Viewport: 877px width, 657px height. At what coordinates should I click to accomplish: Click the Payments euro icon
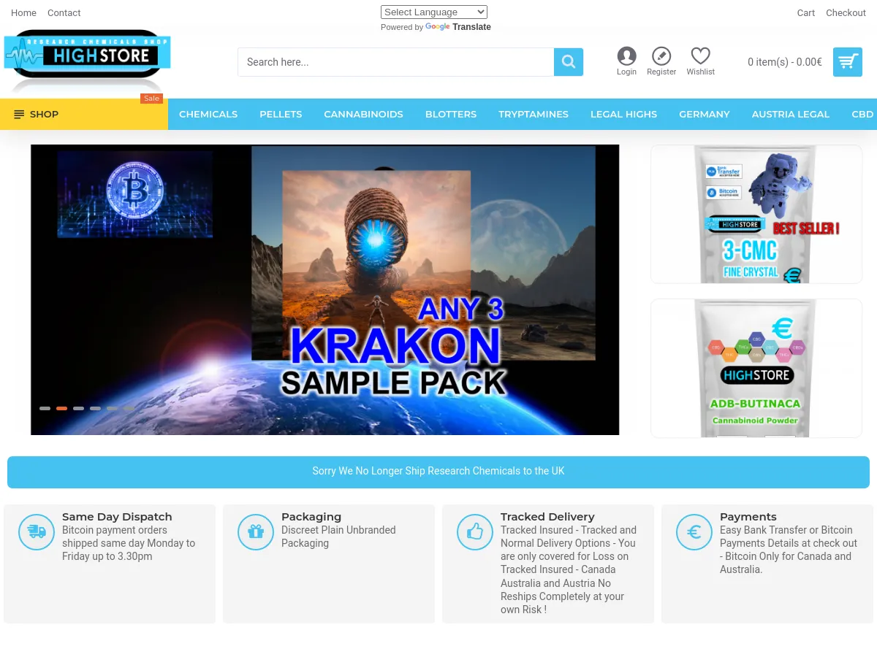[694, 531]
